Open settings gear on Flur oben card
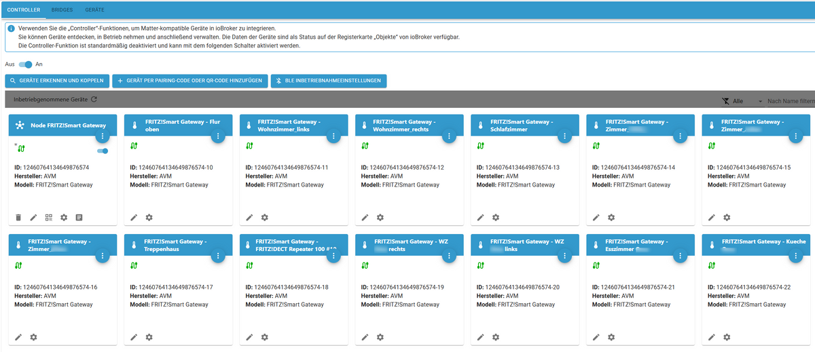This screenshot has width=815, height=352. [149, 217]
